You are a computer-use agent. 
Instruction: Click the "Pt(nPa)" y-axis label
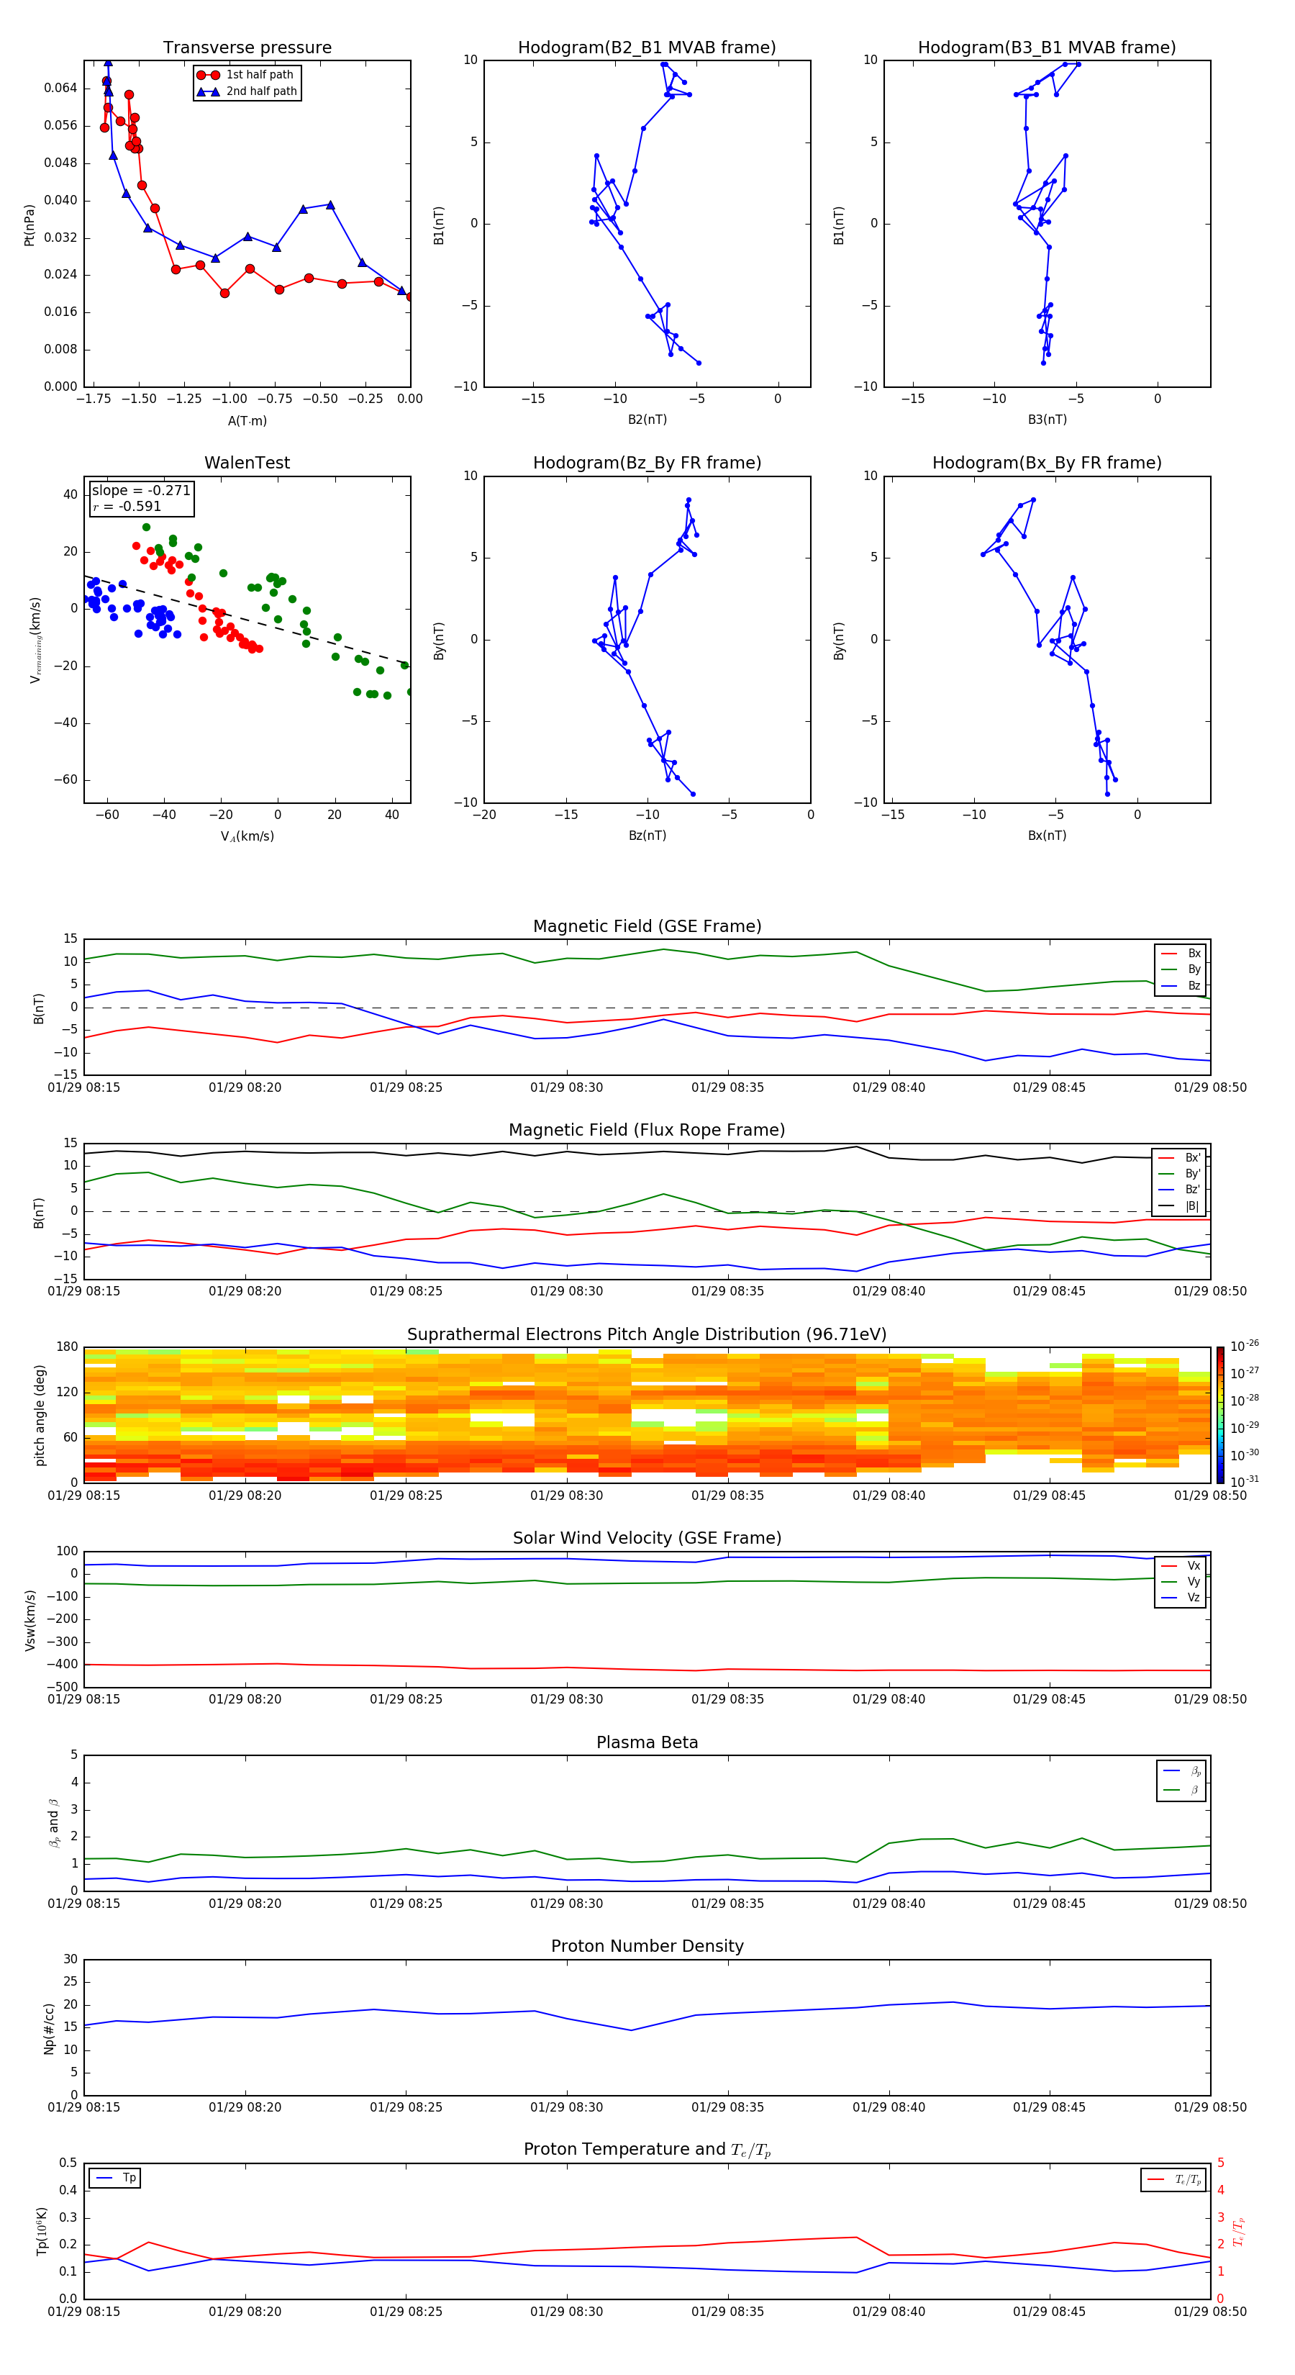click(x=29, y=224)
